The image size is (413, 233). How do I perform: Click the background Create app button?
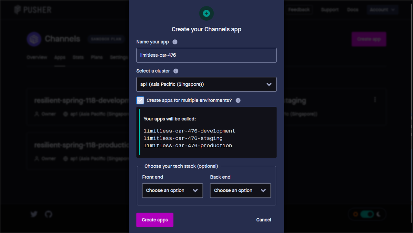(x=369, y=39)
